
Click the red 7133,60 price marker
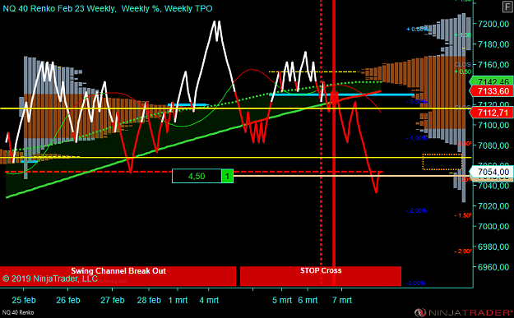click(x=492, y=91)
